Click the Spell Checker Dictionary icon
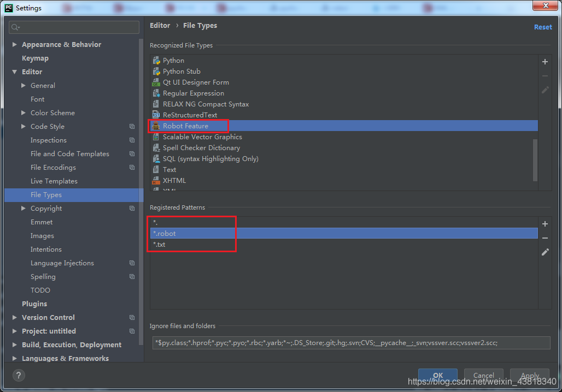This screenshot has height=392, width=562. (x=156, y=148)
